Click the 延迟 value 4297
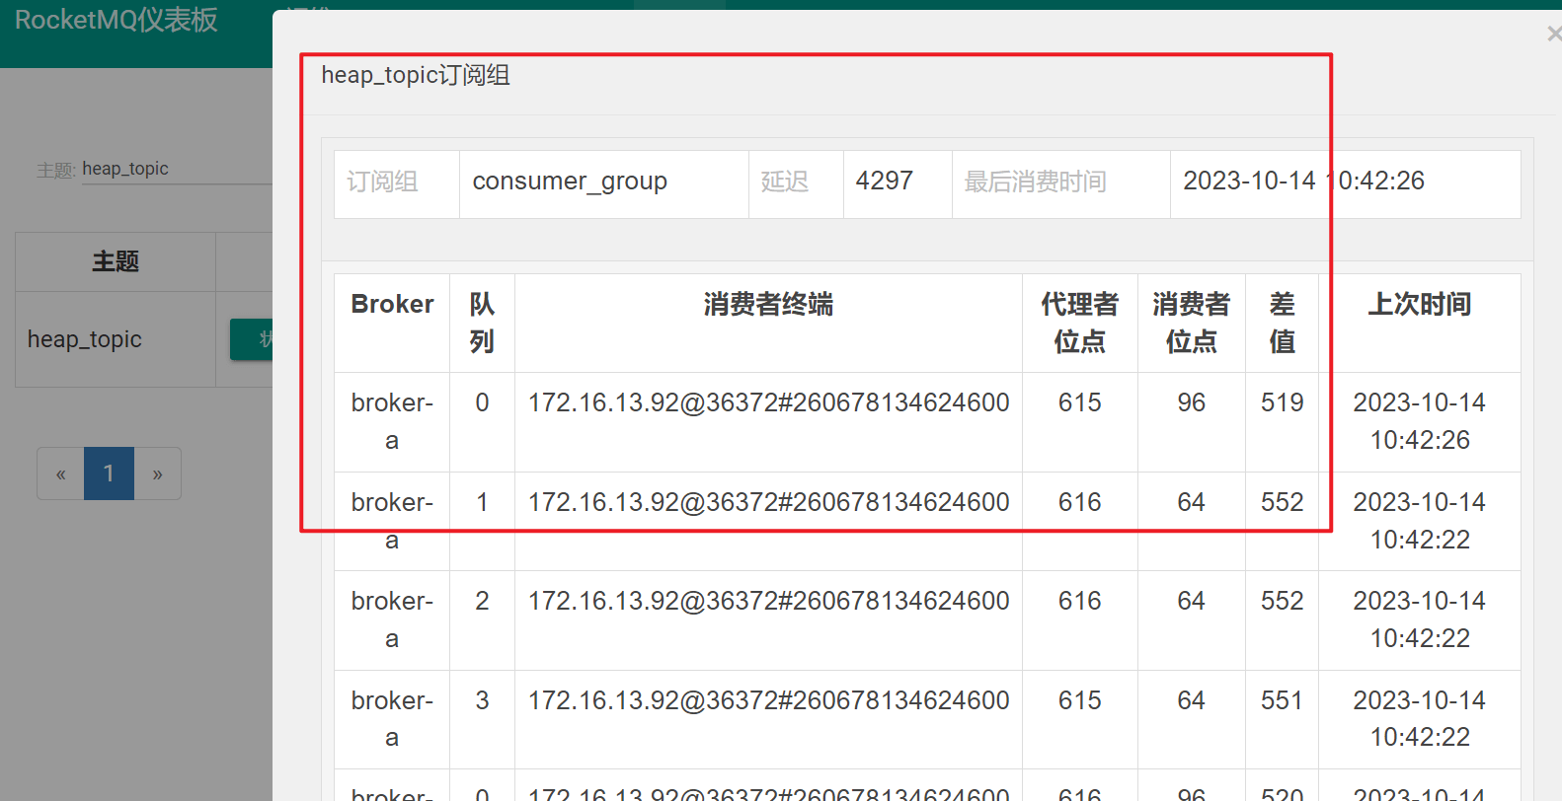Viewport: 1562px width, 801px height. pos(884,182)
